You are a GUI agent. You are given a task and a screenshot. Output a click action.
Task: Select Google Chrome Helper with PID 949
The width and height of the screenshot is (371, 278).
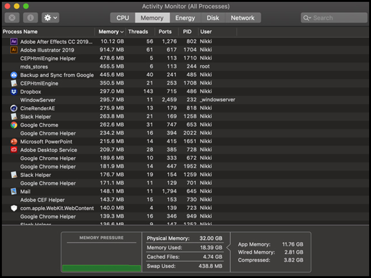(185, 216)
